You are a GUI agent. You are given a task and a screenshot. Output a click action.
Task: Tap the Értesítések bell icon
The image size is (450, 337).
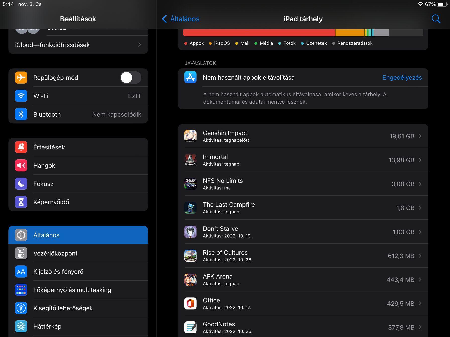21,147
